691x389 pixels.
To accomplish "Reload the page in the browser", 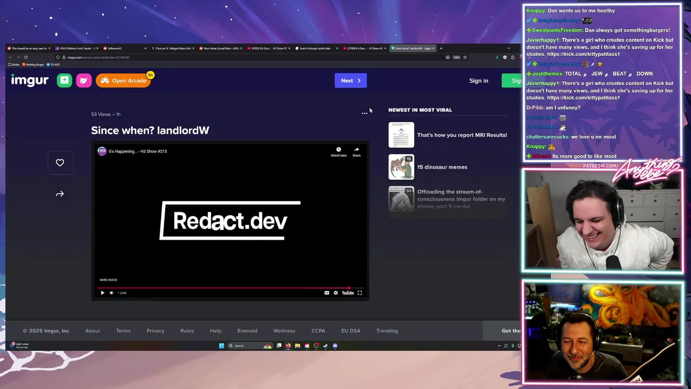I will [25, 57].
